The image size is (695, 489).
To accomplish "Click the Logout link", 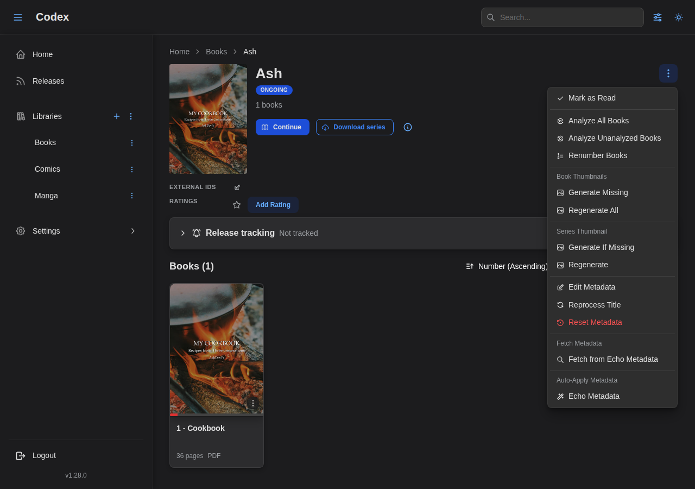I will (76, 455).
